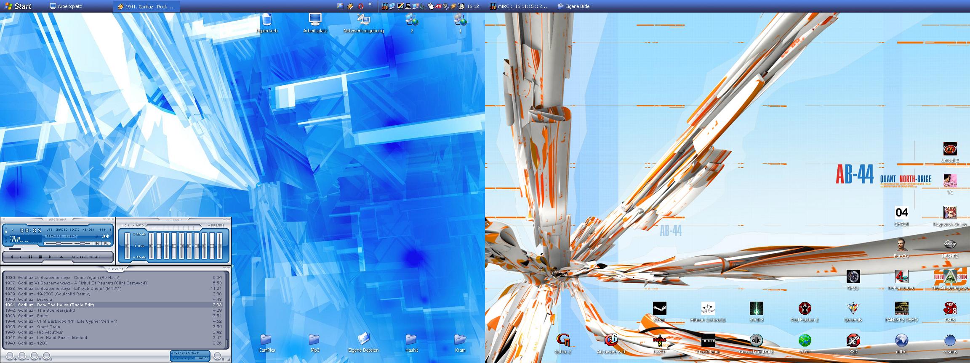
Task: Toggle Repeat mode in Winamp
Action: tap(94, 257)
